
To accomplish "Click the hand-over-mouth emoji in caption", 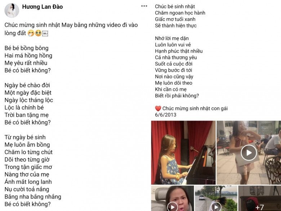I will (x=31, y=33).
